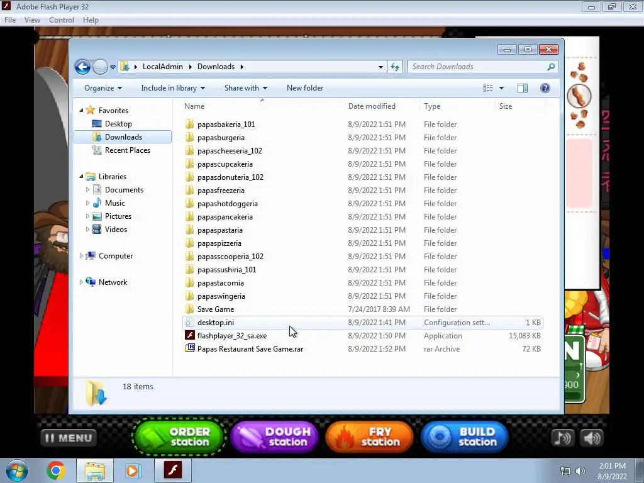Refresh the Downloads folder view
Viewport: 644px width, 483px height.
pyautogui.click(x=395, y=67)
